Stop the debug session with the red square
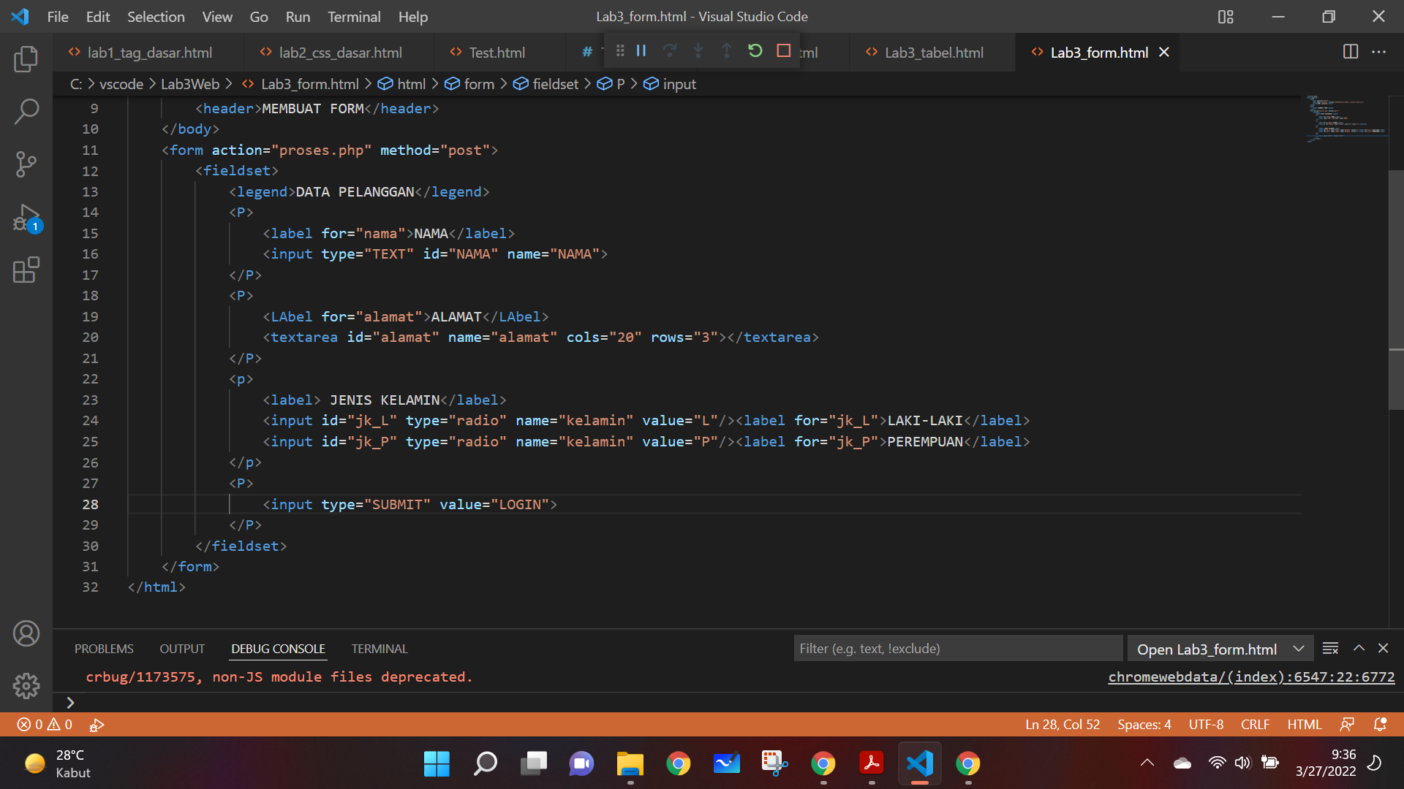Screen dimensions: 1404x789 click(784, 50)
